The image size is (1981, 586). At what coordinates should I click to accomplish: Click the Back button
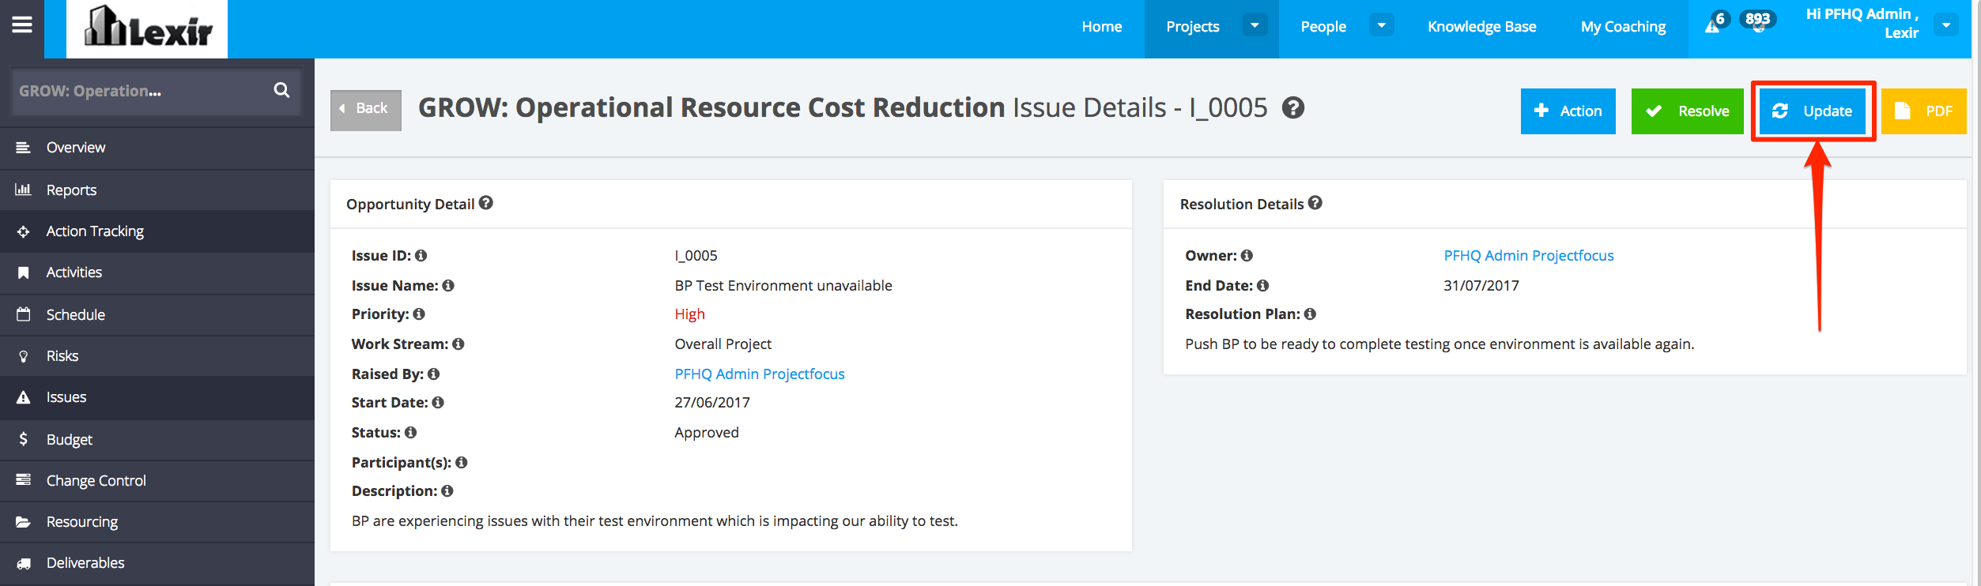pyautogui.click(x=366, y=110)
